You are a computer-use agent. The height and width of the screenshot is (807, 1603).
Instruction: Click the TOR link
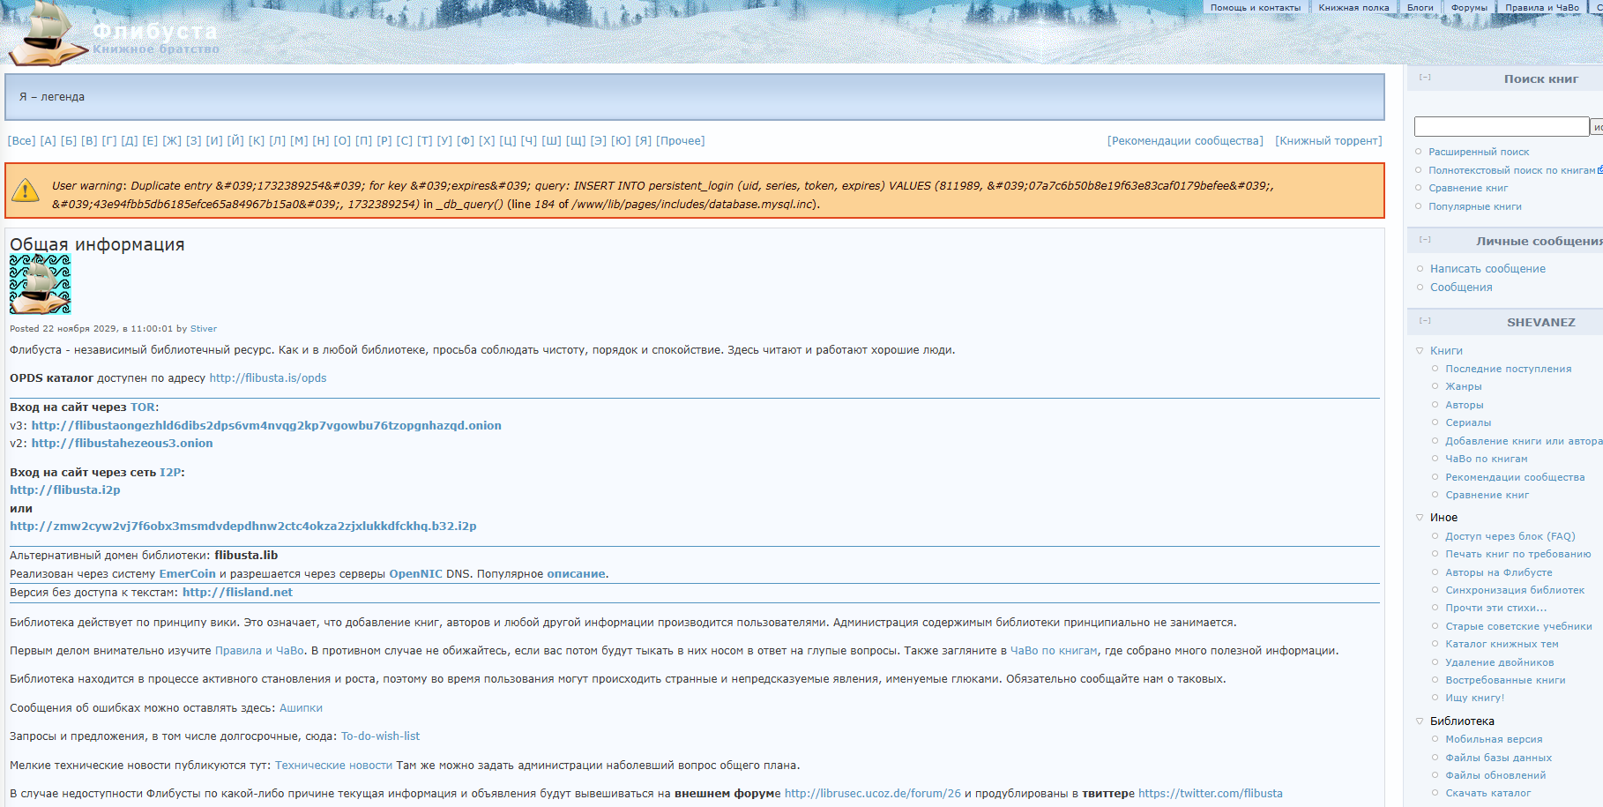click(x=143, y=407)
